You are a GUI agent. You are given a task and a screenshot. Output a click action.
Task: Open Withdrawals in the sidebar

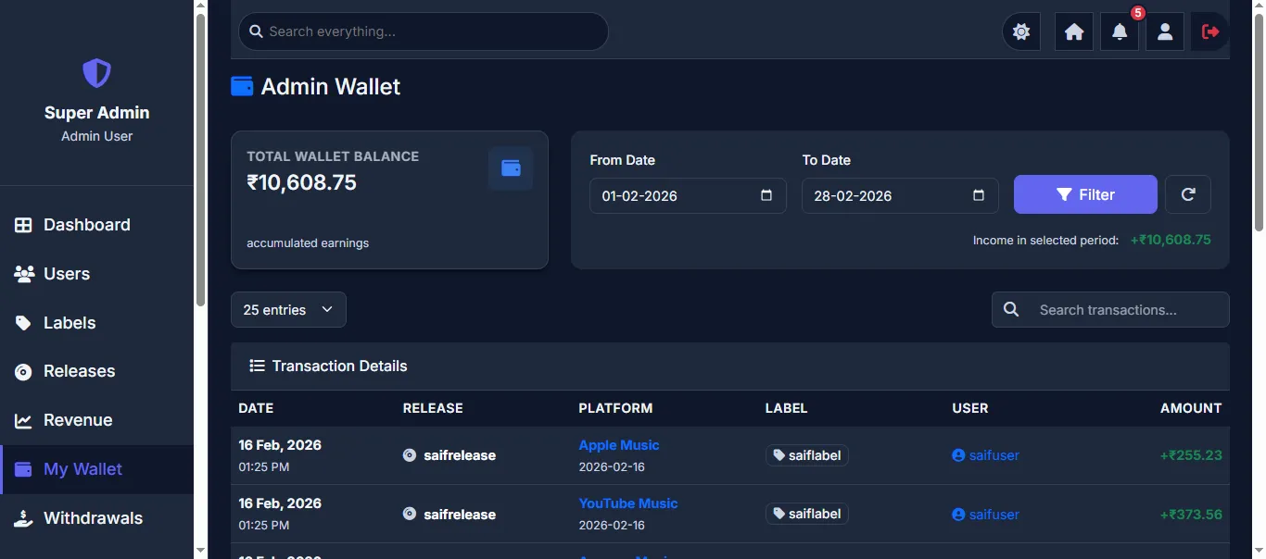click(x=96, y=518)
